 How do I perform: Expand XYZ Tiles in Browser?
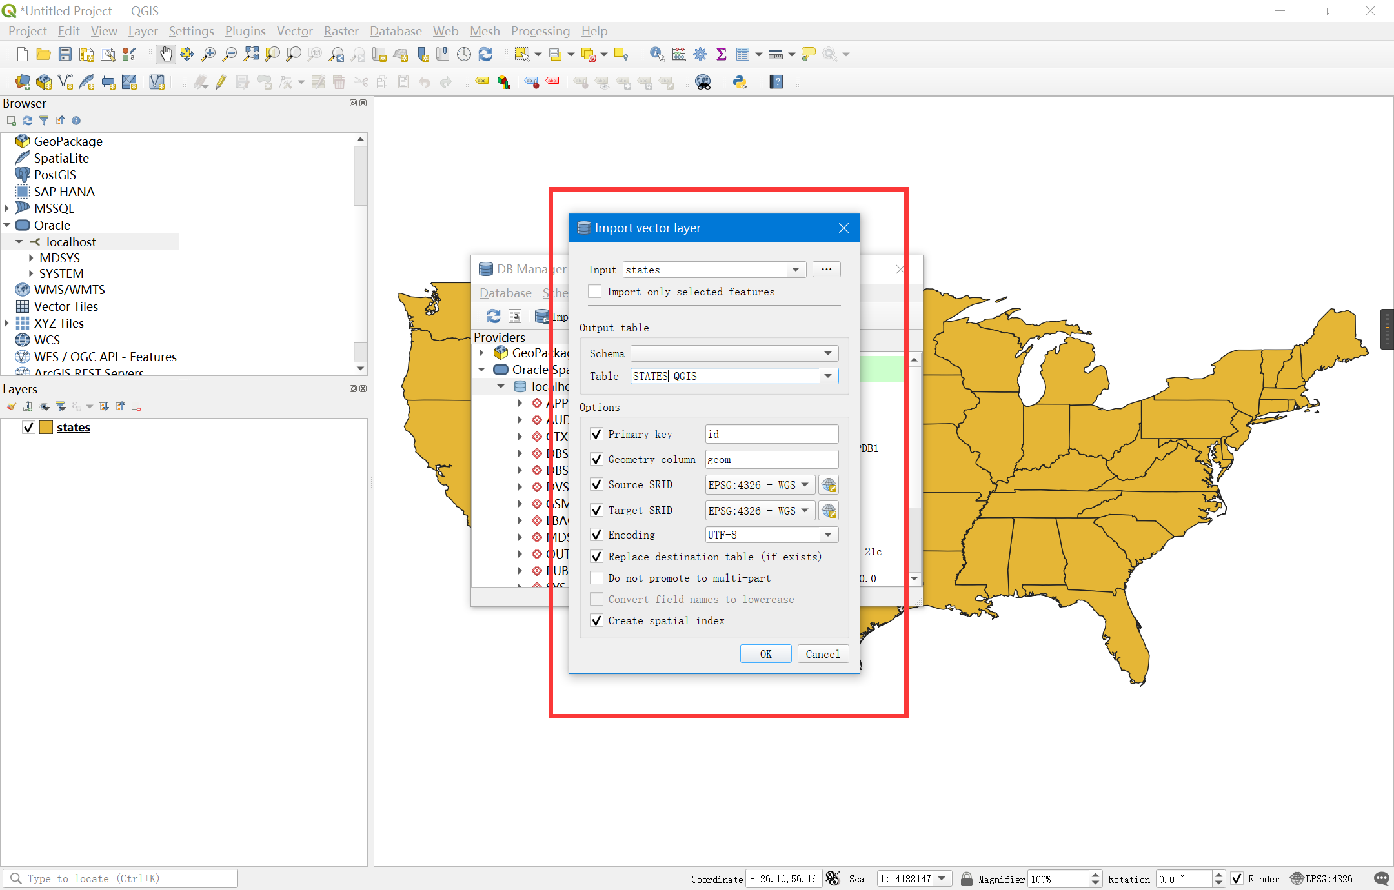[x=7, y=323]
